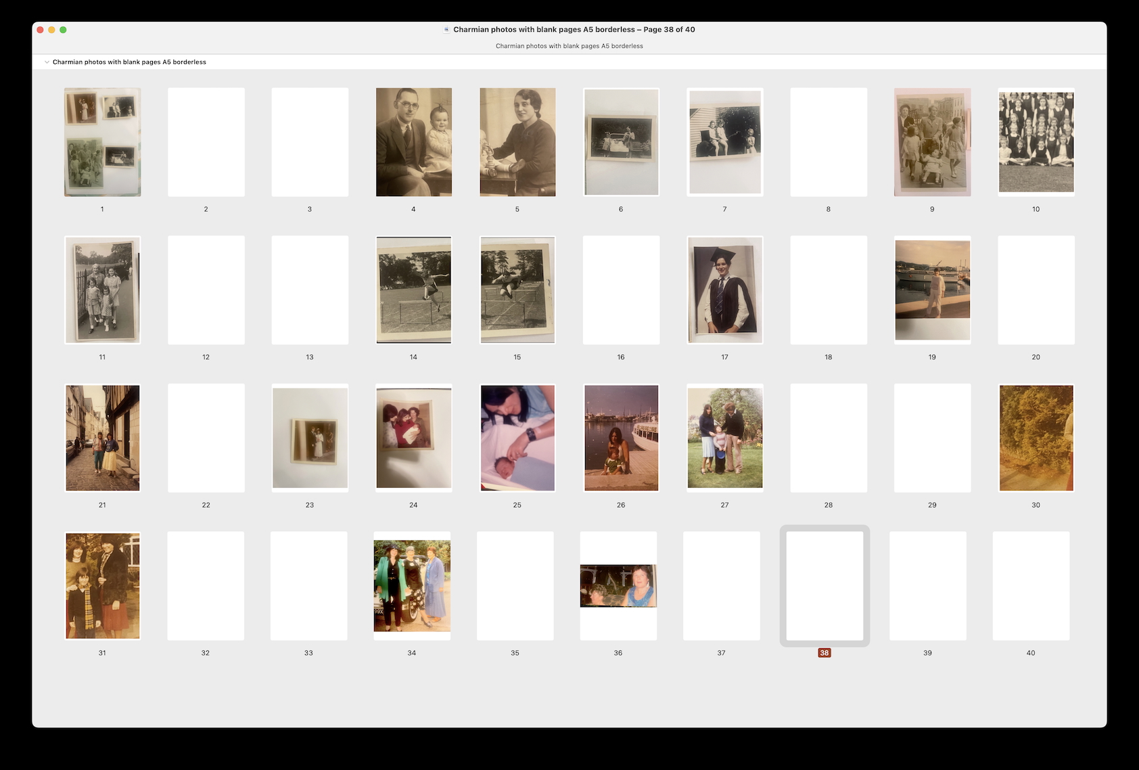Collapse the Charmian photos document disclosure chevron

click(x=47, y=62)
